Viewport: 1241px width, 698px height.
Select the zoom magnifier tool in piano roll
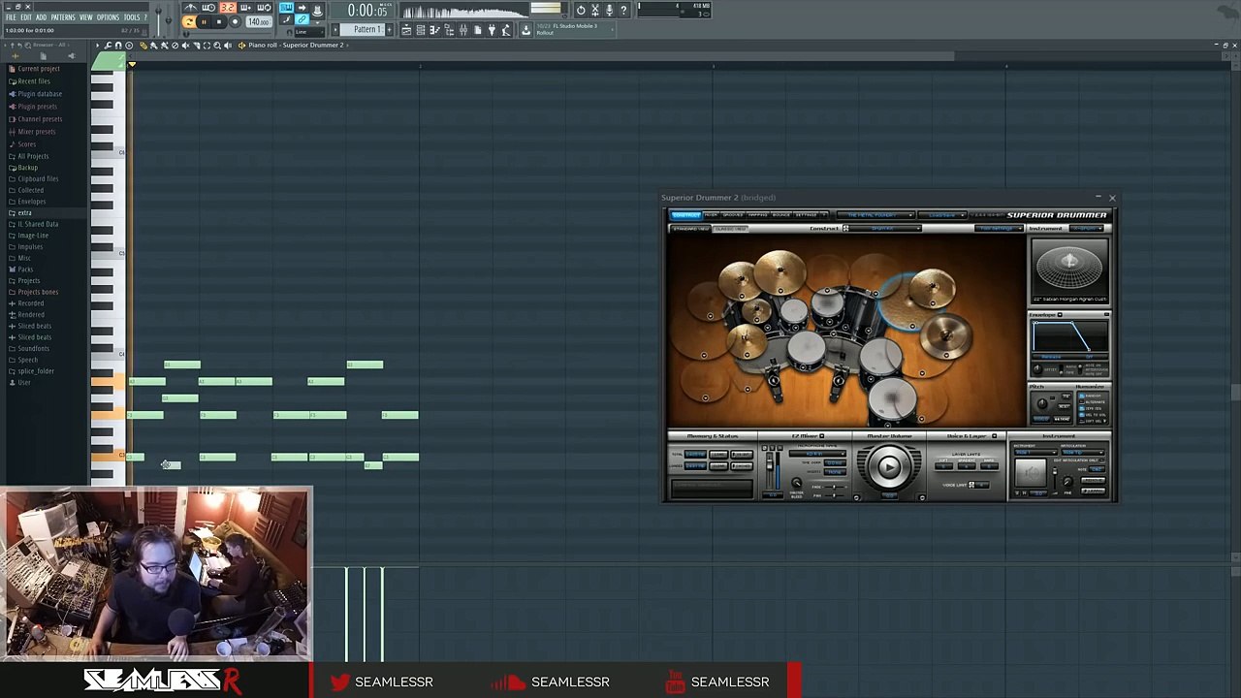pos(217,46)
